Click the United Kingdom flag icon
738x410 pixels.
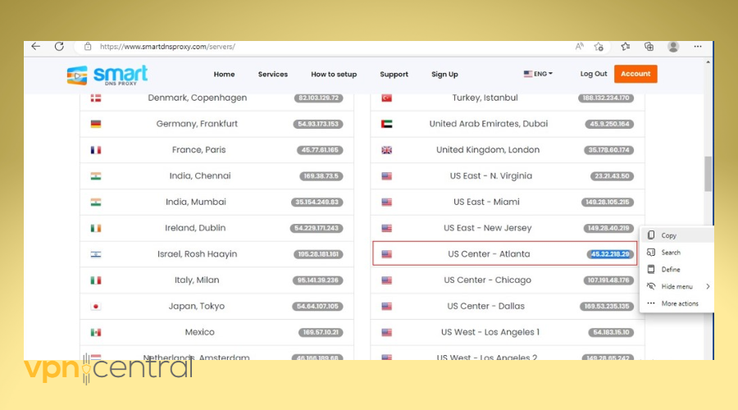click(386, 150)
